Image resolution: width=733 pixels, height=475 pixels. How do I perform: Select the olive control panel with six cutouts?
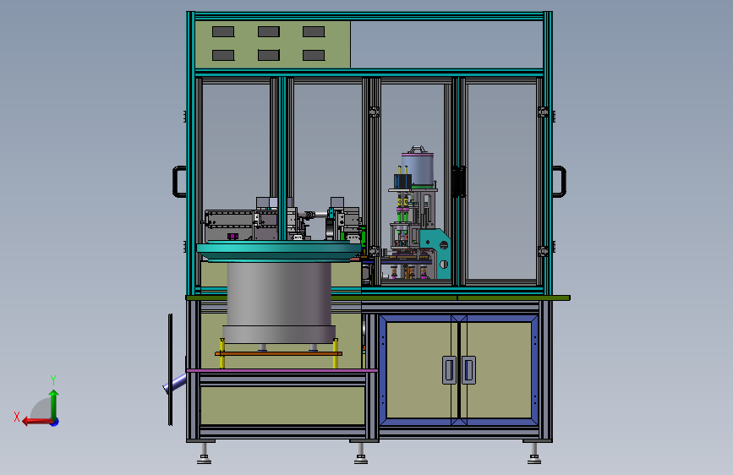point(272,45)
